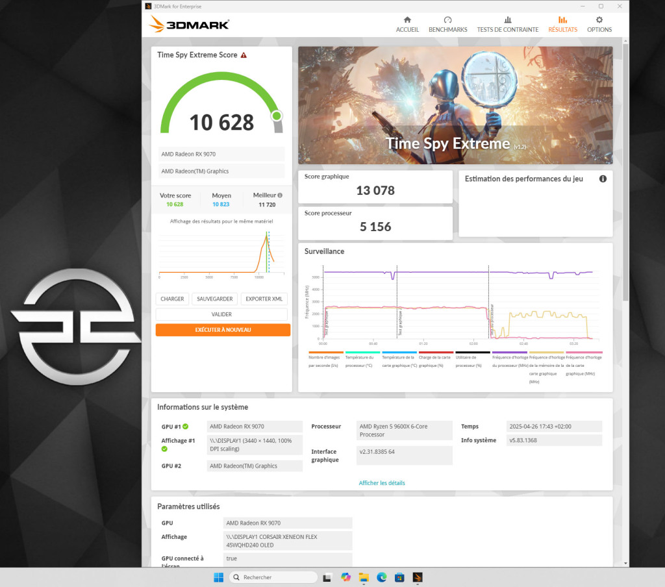Click the Paramètres utilisés GPU value
The image size is (665, 587).
tap(288, 523)
